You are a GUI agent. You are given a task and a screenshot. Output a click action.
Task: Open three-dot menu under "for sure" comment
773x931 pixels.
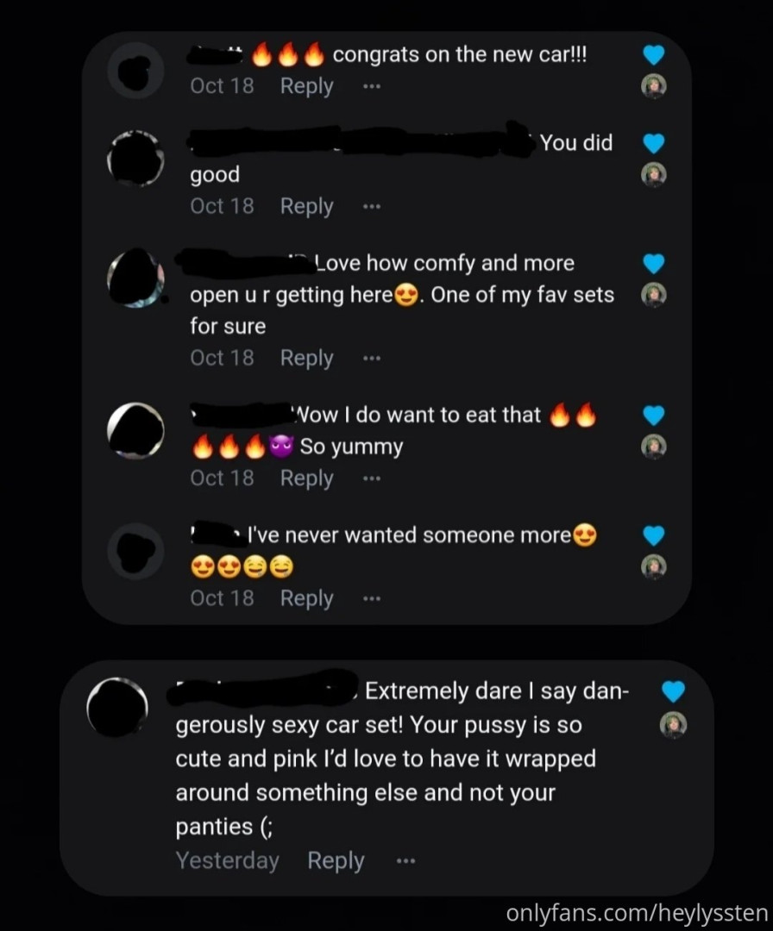tap(372, 358)
